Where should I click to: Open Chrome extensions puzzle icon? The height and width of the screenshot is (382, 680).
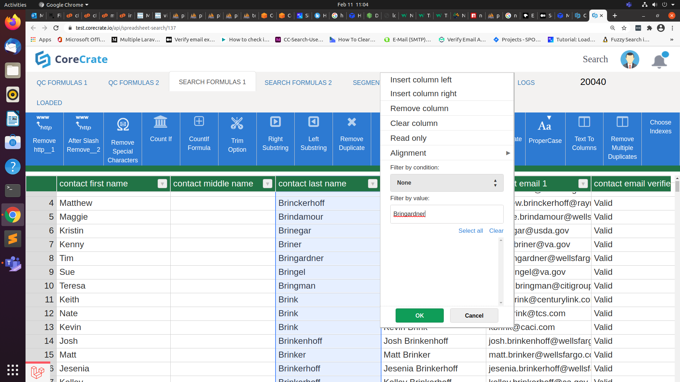tap(650, 28)
